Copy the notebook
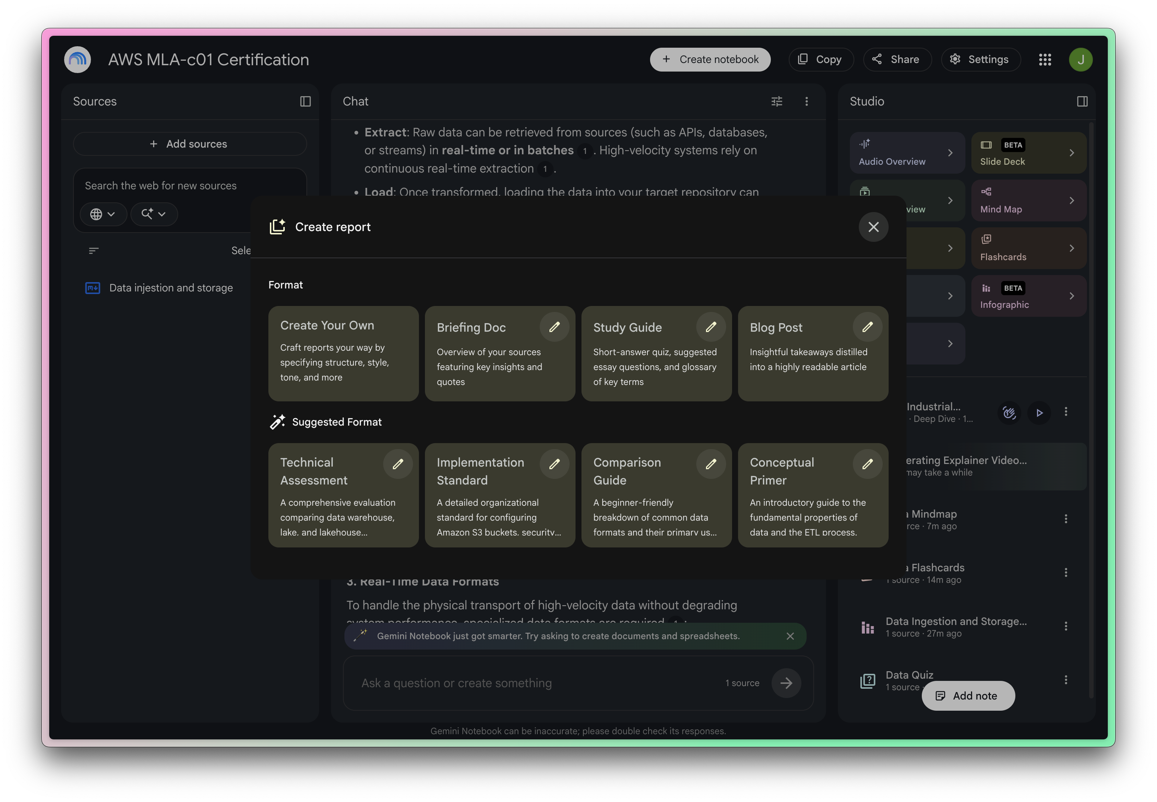This screenshot has height=802, width=1157. pyautogui.click(x=821, y=60)
